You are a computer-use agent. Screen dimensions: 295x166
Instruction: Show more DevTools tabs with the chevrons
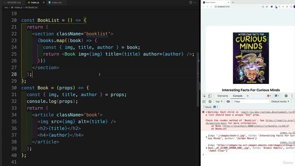coord(248,96)
